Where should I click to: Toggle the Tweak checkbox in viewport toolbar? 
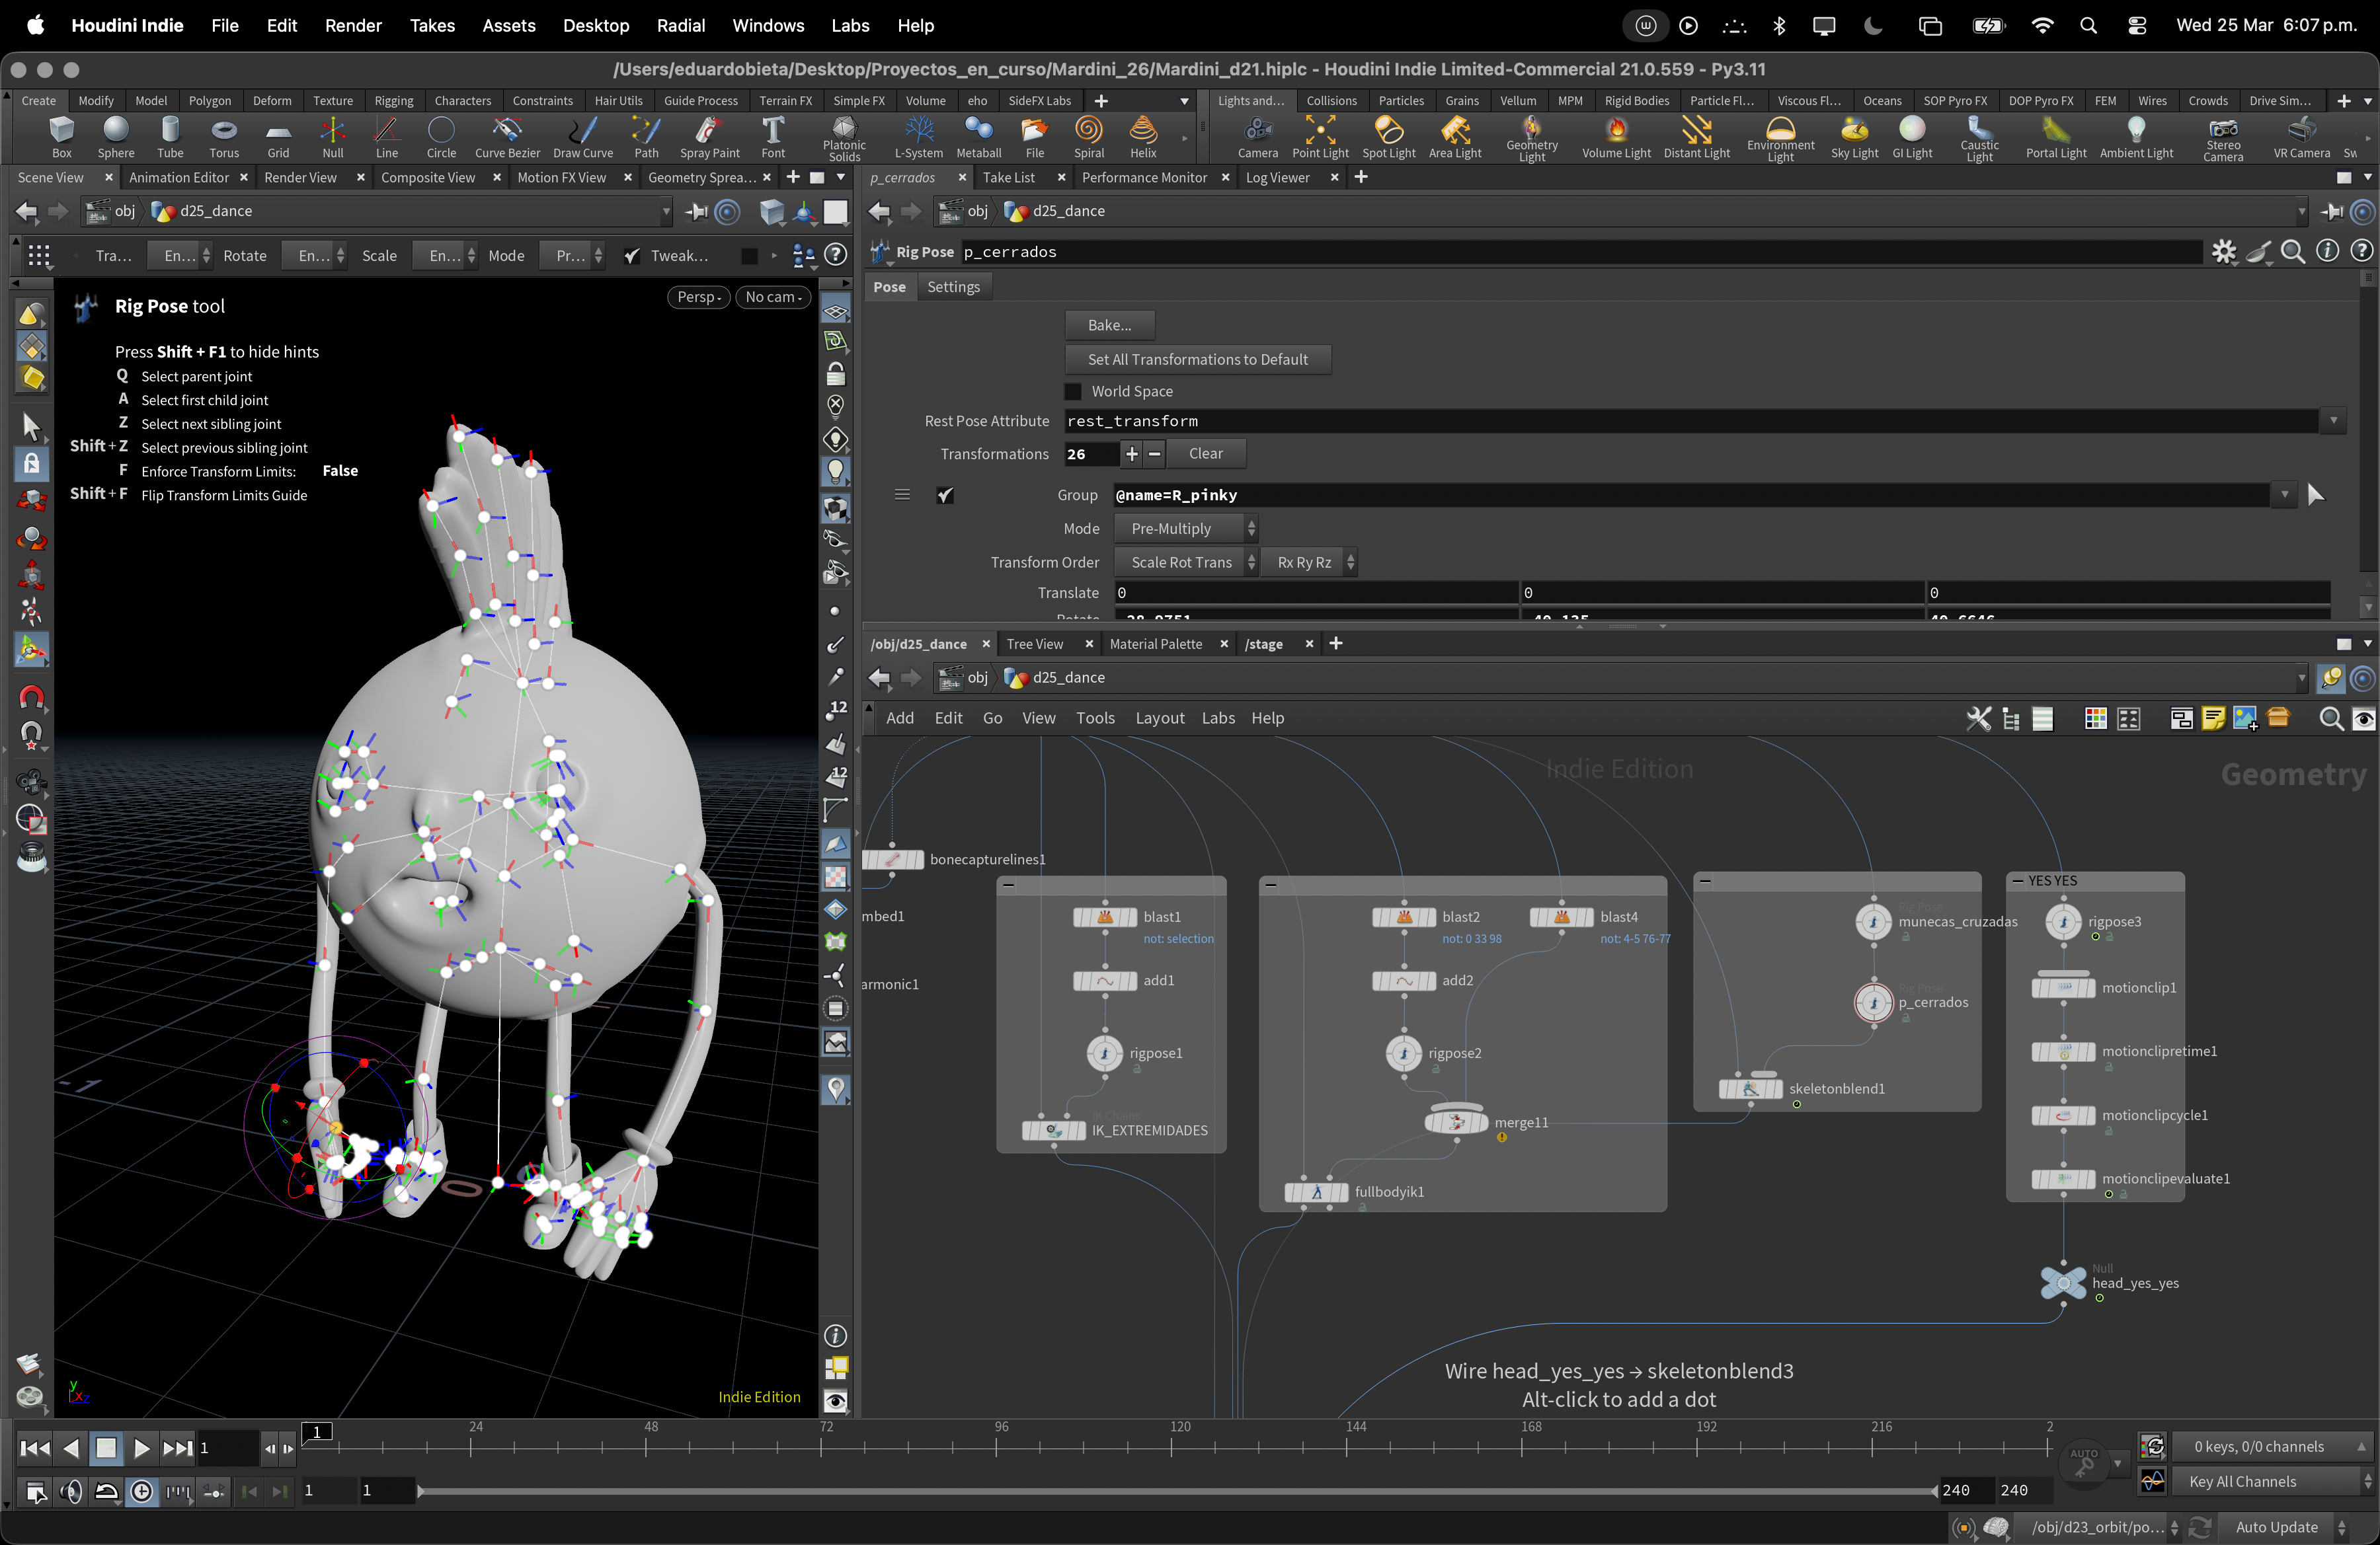(x=632, y=256)
